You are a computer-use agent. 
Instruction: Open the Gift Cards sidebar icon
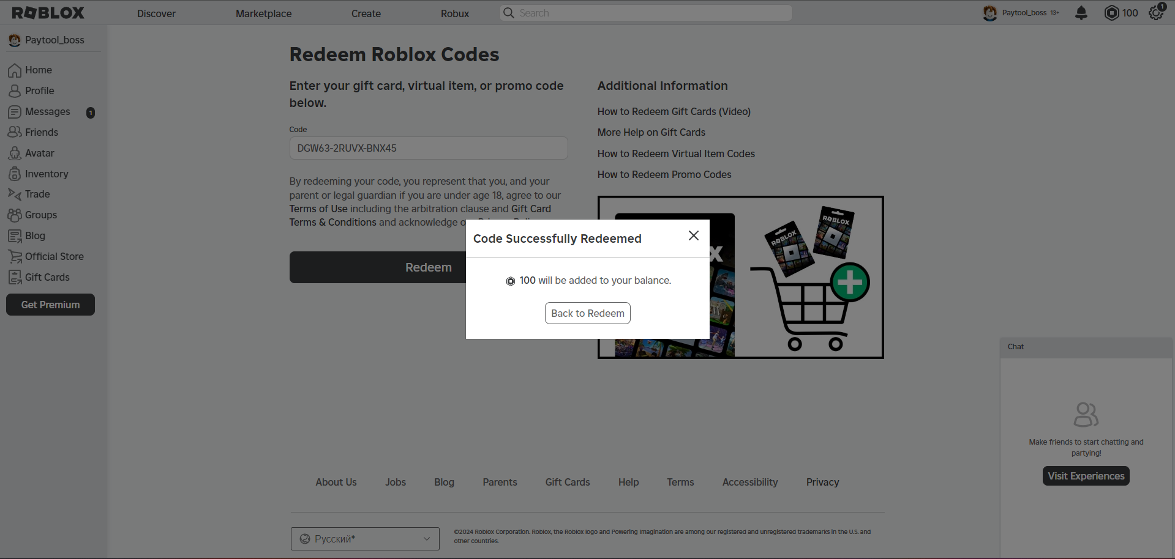coord(15,277)
